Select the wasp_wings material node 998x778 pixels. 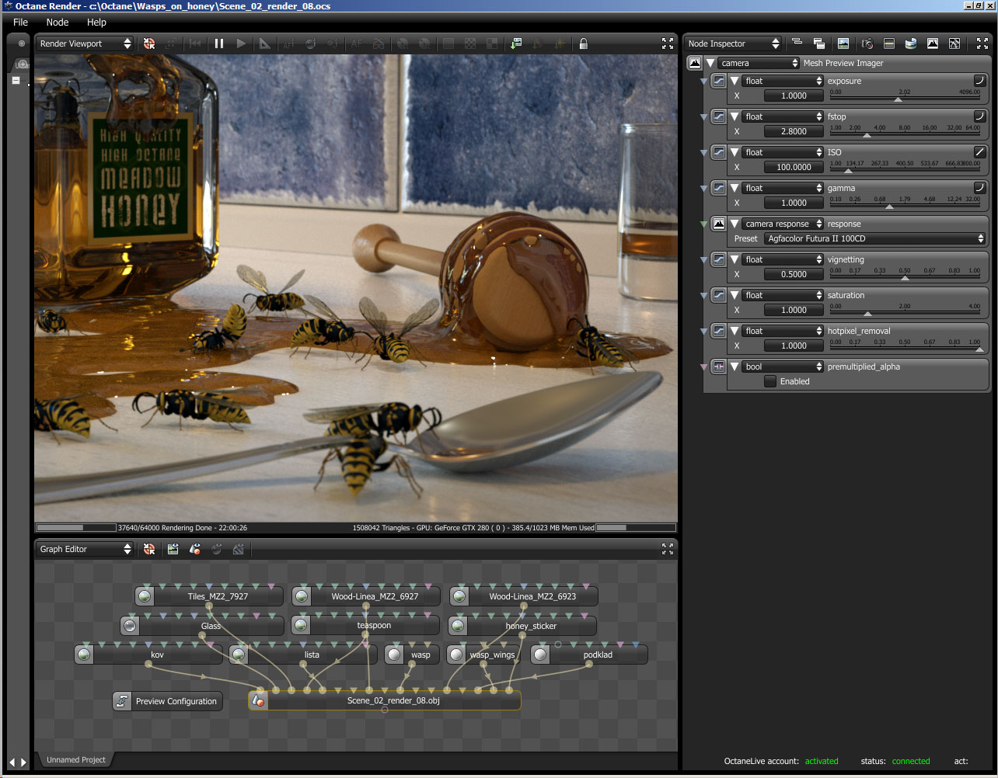(485, 655)
